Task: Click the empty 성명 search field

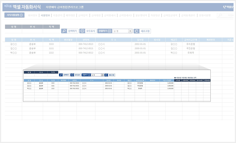Action: [14, 31]
